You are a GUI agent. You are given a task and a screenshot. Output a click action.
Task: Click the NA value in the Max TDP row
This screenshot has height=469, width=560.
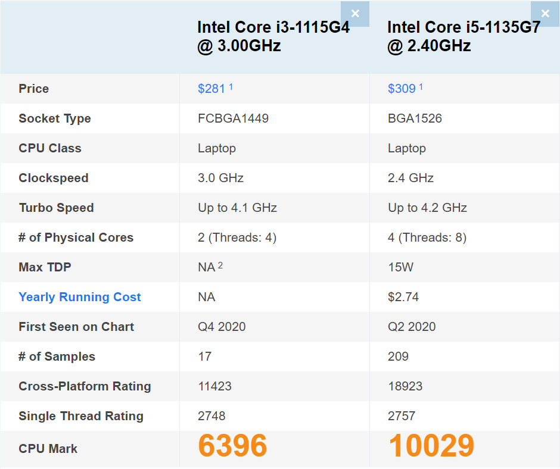(x=207, y=267)
